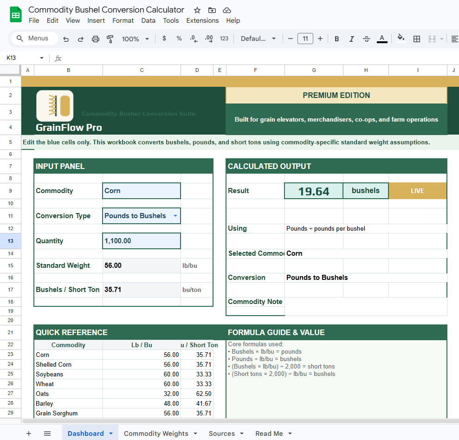The width and height of the screenshot is (459, 440).
Task: Select the Quantity input cell showing 1,100.00
Action: coord(142,240)
